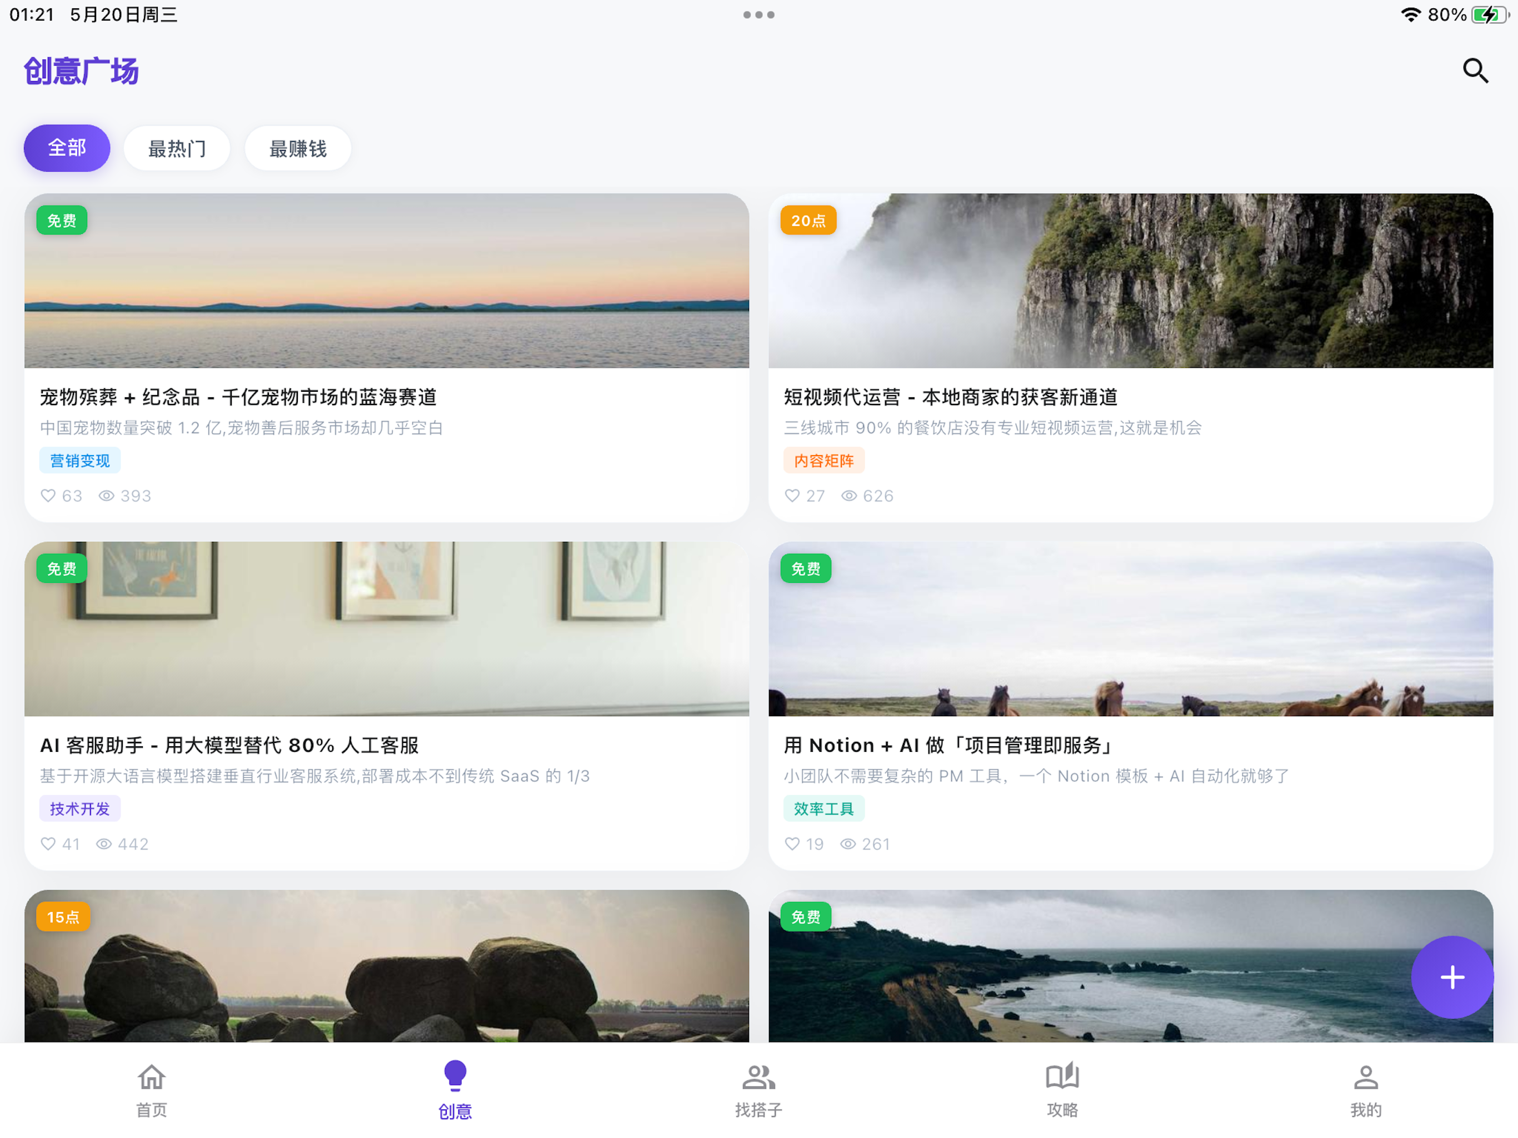1518x1138 pixels.
Task: Open the 我的 profile tab
Action: tap(1366, 1091)
